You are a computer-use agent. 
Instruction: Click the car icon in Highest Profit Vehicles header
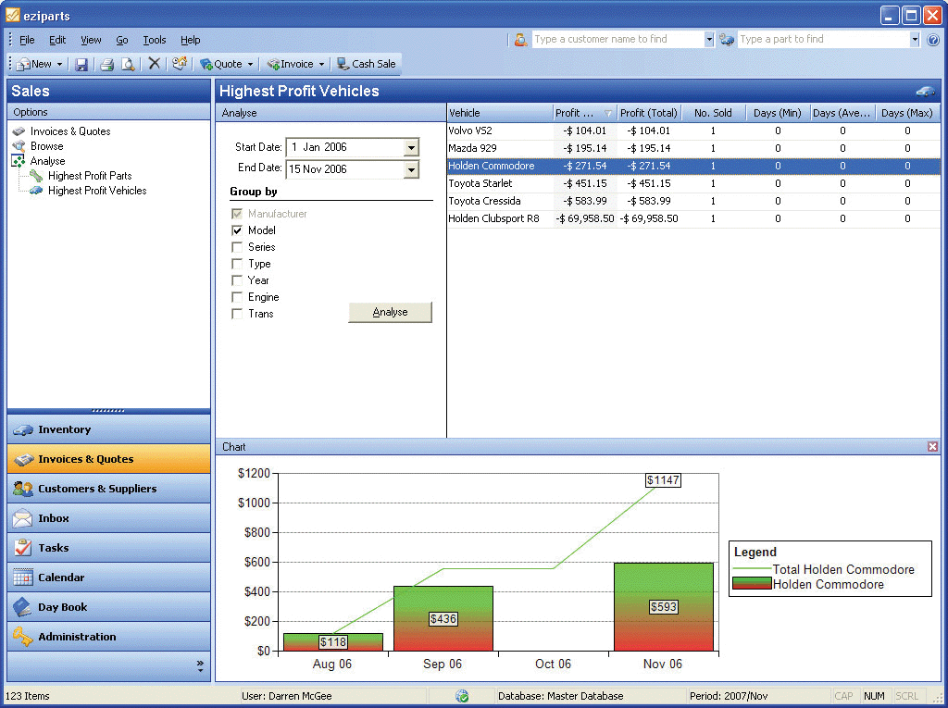coord(925,92)
